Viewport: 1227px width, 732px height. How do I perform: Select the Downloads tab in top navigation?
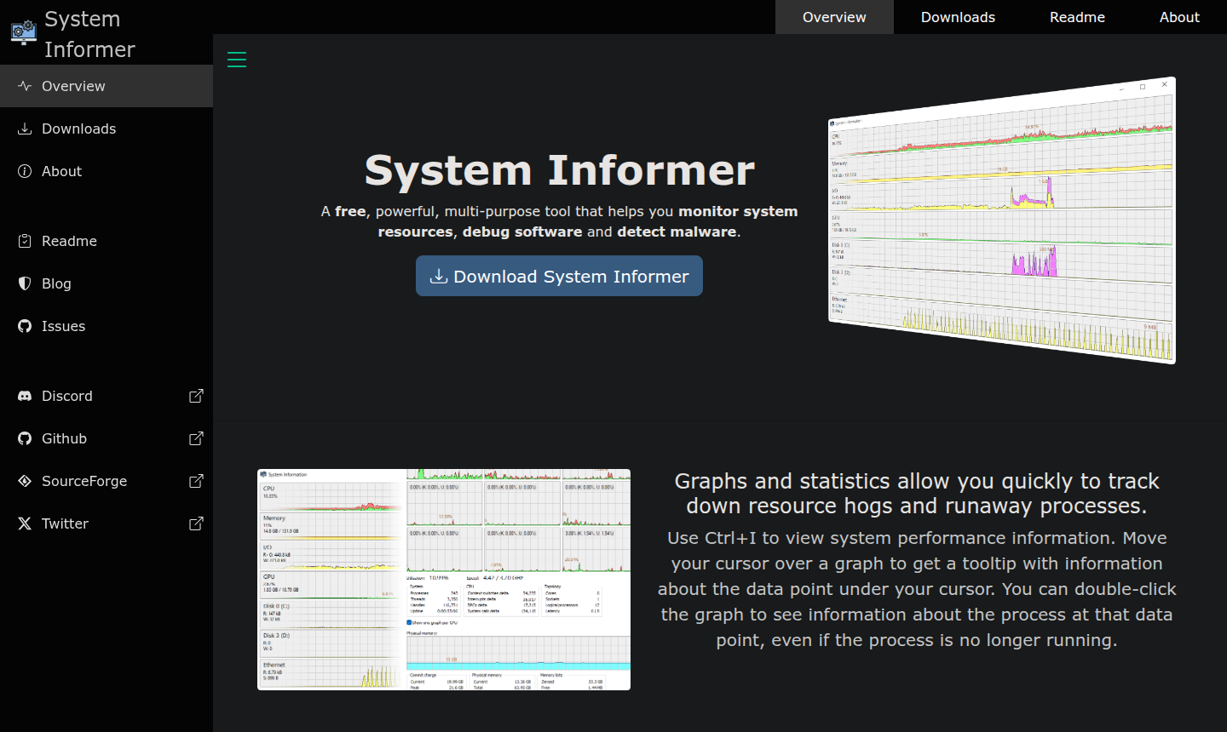point(958,17)
